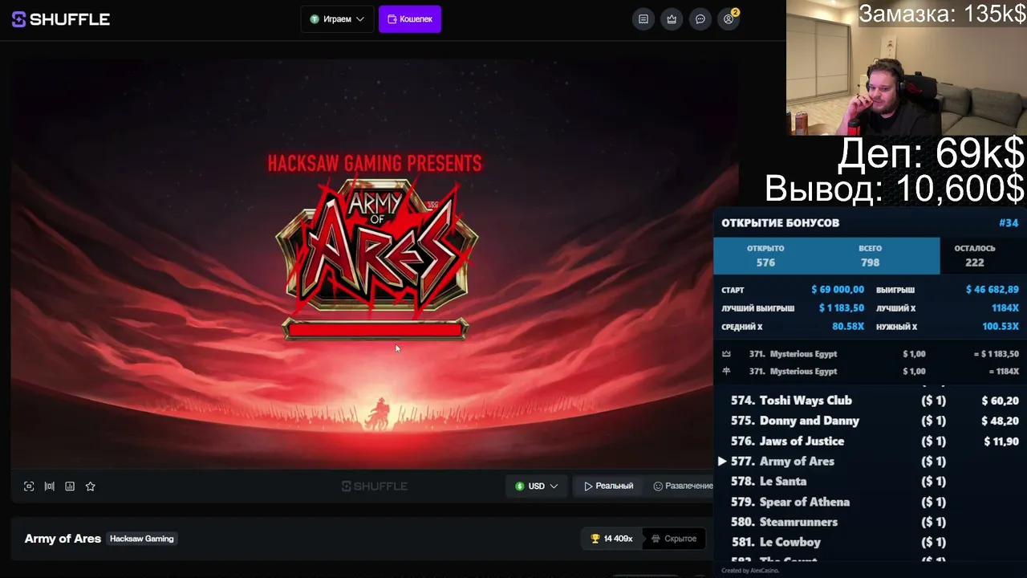Open the Hacksaw Gaming provider tag

coord(142,539)
